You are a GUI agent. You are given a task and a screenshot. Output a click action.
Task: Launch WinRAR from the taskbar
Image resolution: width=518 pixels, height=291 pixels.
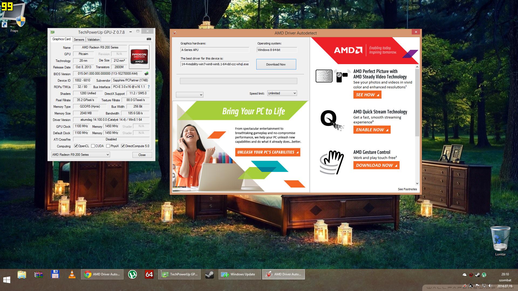(x=39, y=274)
